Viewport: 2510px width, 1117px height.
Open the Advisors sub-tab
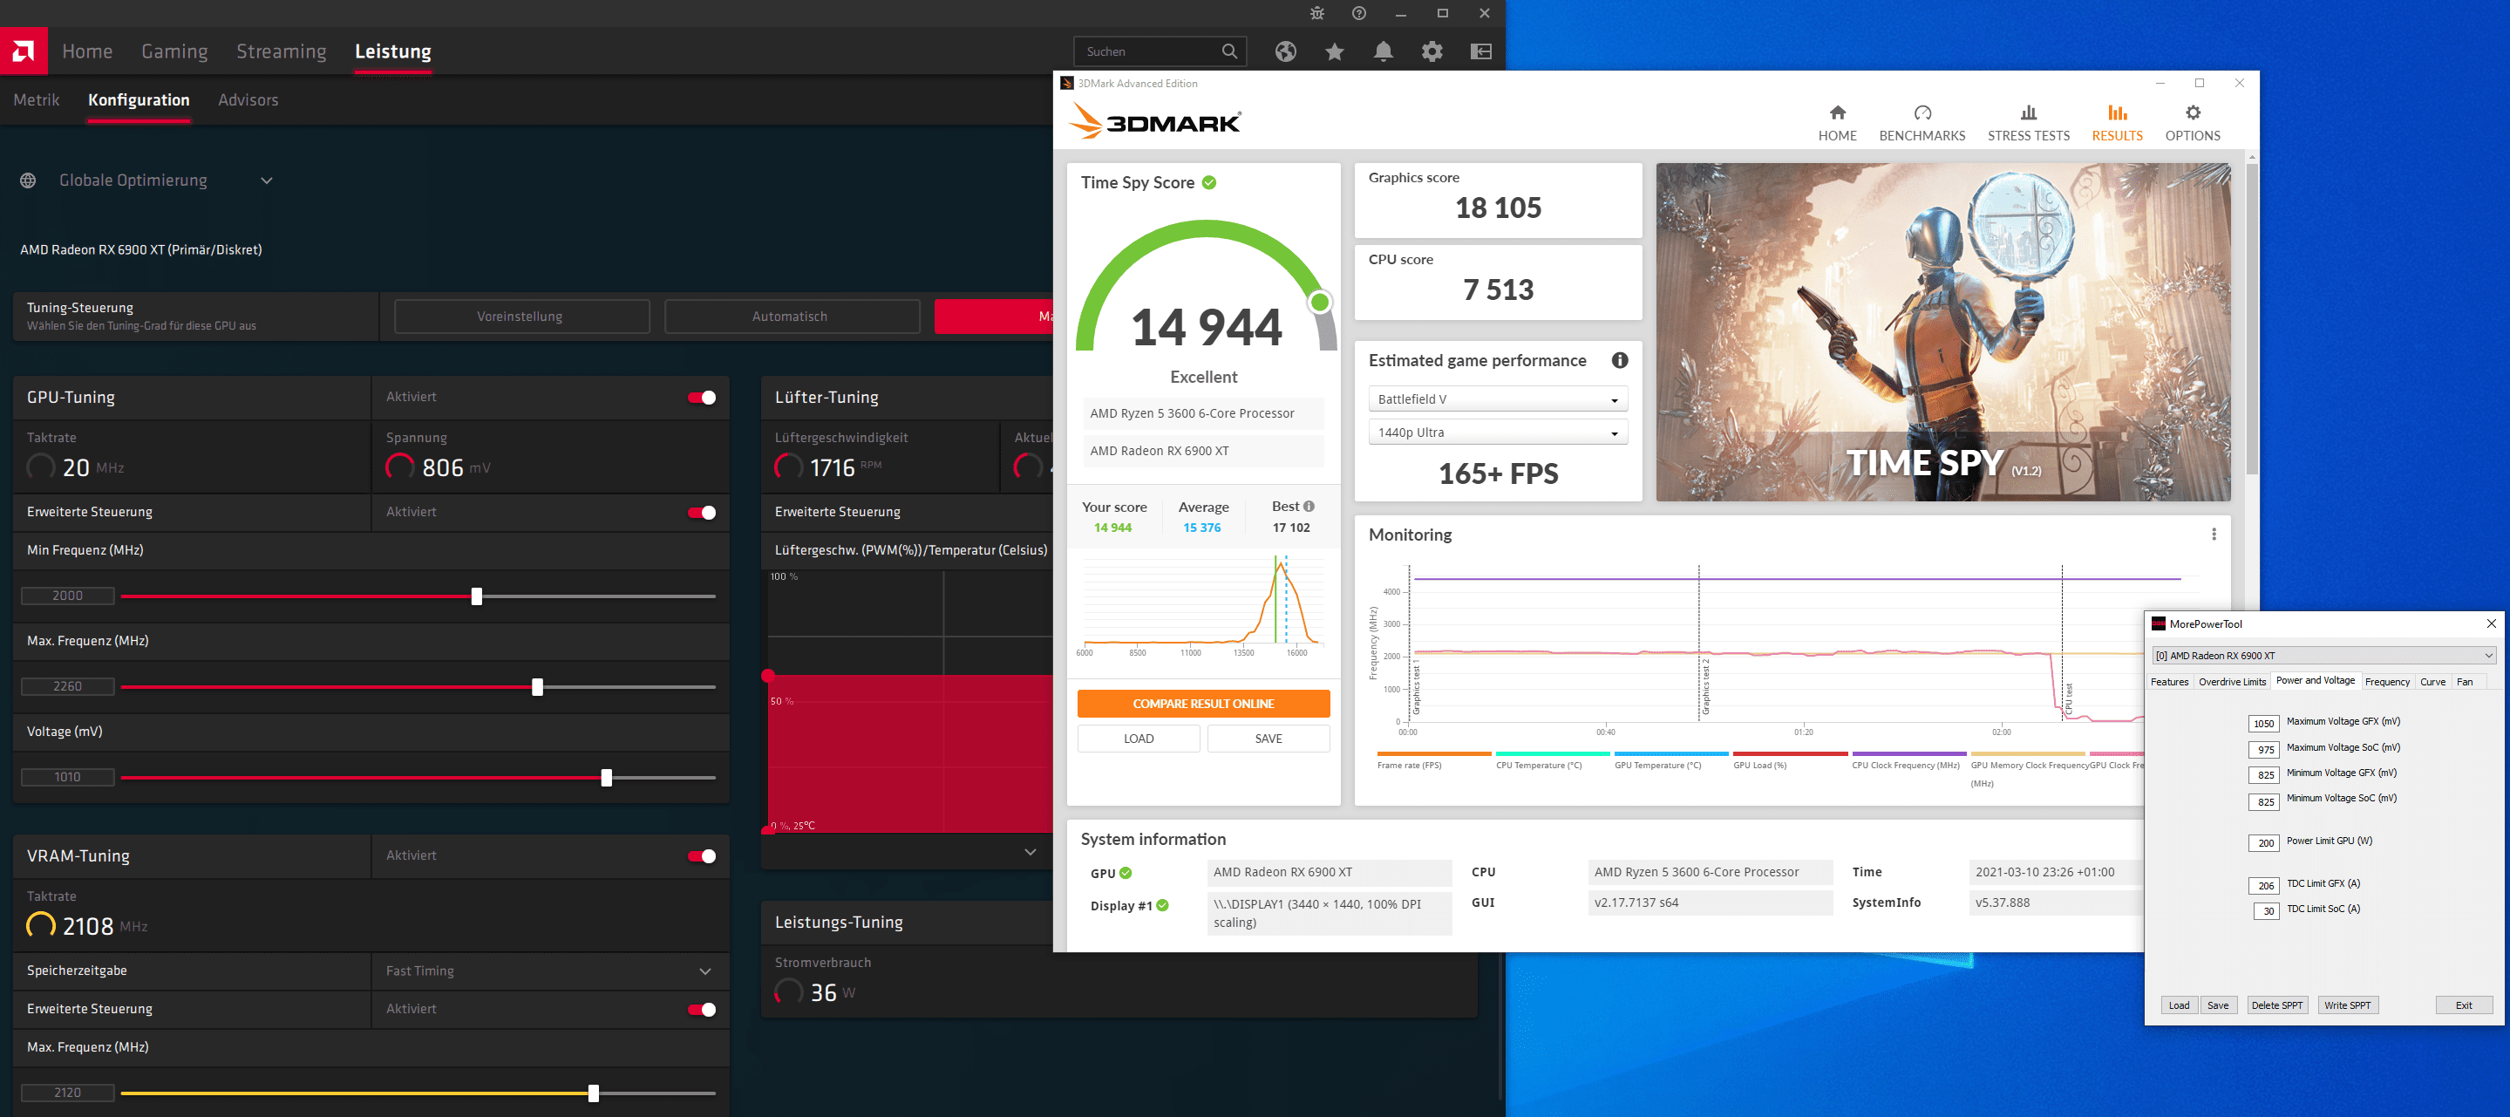(x=248, y=100)
